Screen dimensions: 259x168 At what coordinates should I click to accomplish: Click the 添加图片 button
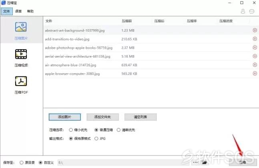(64, 117)
